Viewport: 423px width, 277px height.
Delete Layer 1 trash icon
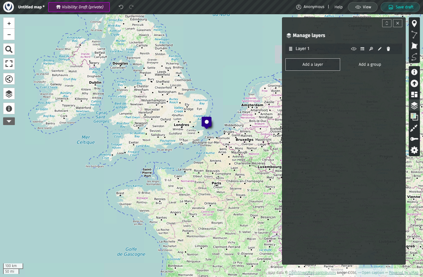(x=388, y=49)
